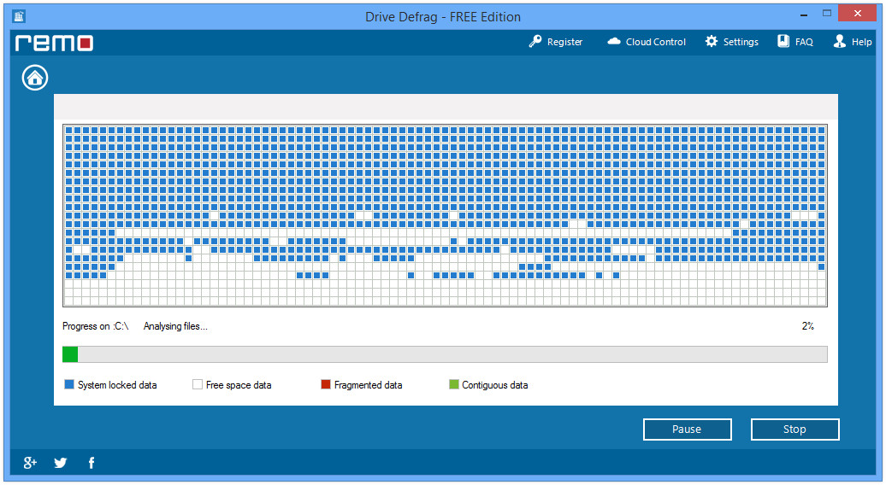Image resolution: width=886 pixels, height=485 pixels.
Task: Open the Settings gear icon
Action: 712,41
